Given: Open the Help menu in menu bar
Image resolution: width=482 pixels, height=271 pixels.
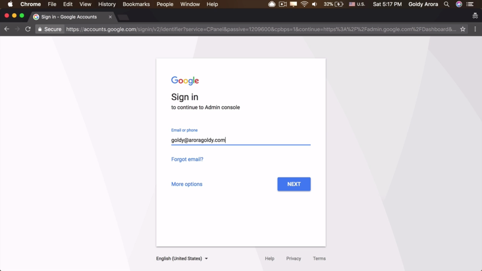Looking at the screenshot, I should point(212,4).
